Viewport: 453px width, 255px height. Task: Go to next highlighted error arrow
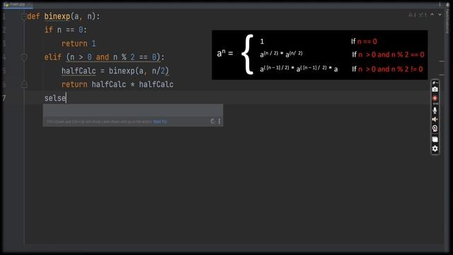(440, 14)
